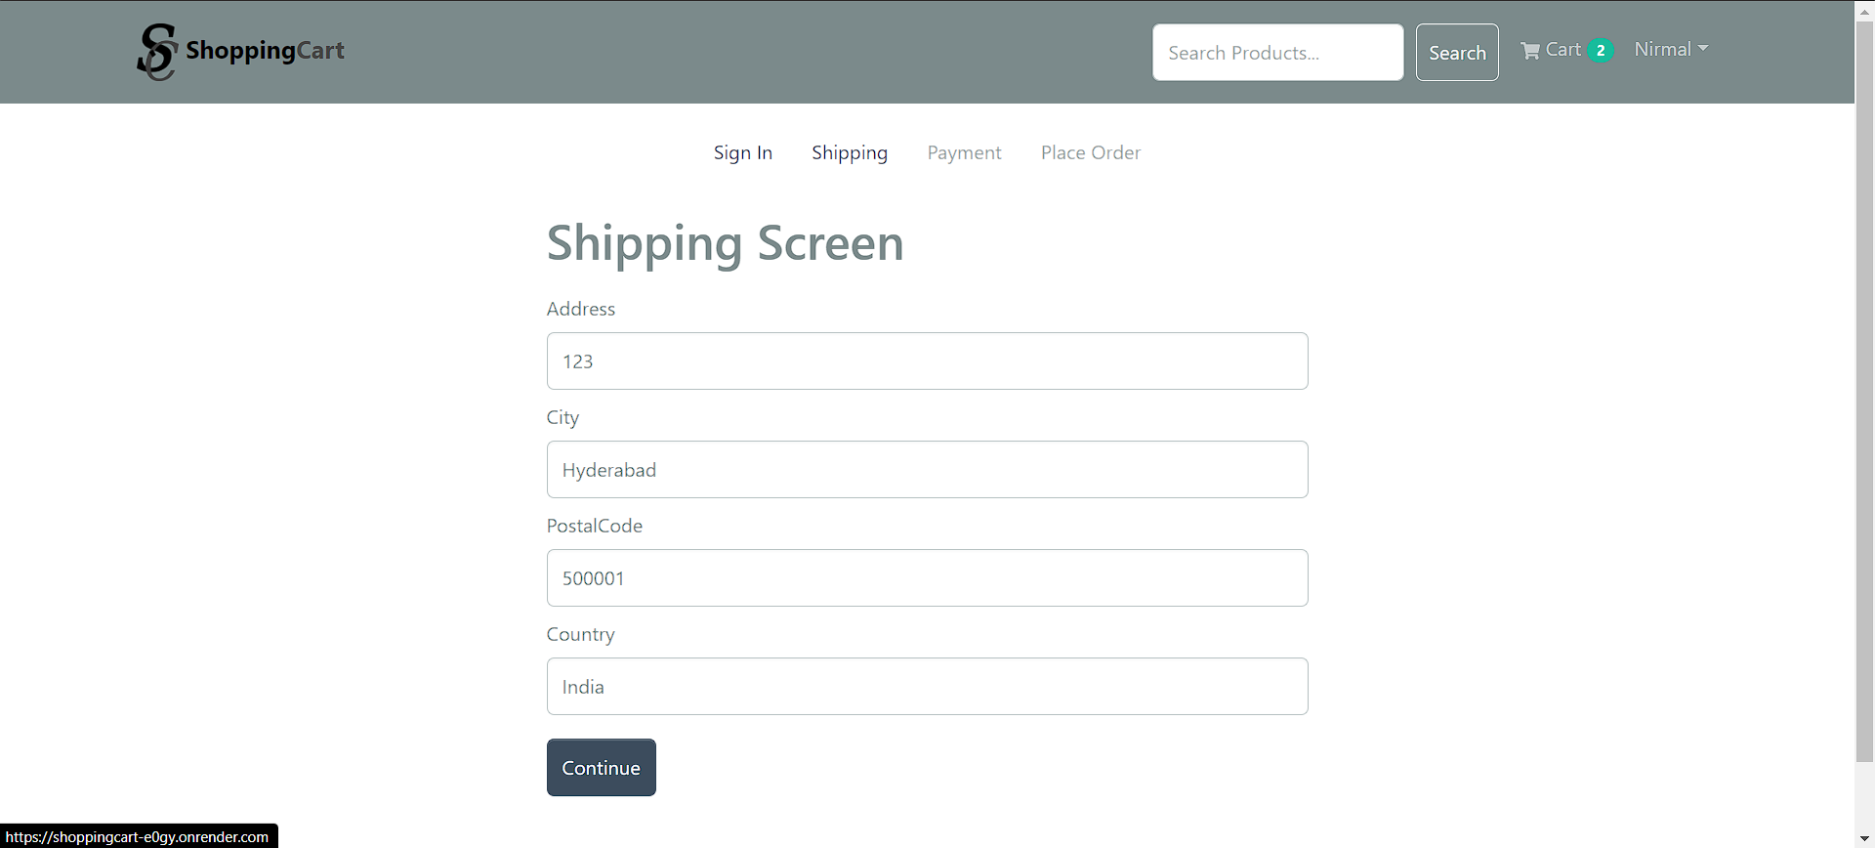1875x848 pixels.
Task: Click the scrollbar up arrow
Action: point(1864,9)
